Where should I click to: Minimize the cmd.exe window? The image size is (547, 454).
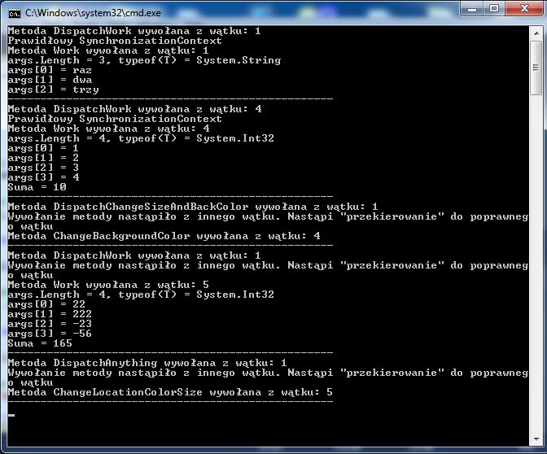[472, 9]
